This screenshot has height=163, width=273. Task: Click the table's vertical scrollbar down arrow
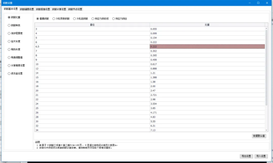pyautogui.click(x=266, y=130)
